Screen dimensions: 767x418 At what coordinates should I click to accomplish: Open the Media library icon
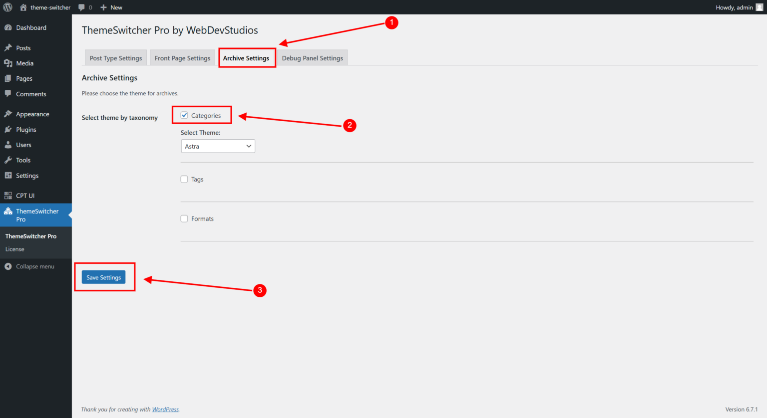pos(8,63)
